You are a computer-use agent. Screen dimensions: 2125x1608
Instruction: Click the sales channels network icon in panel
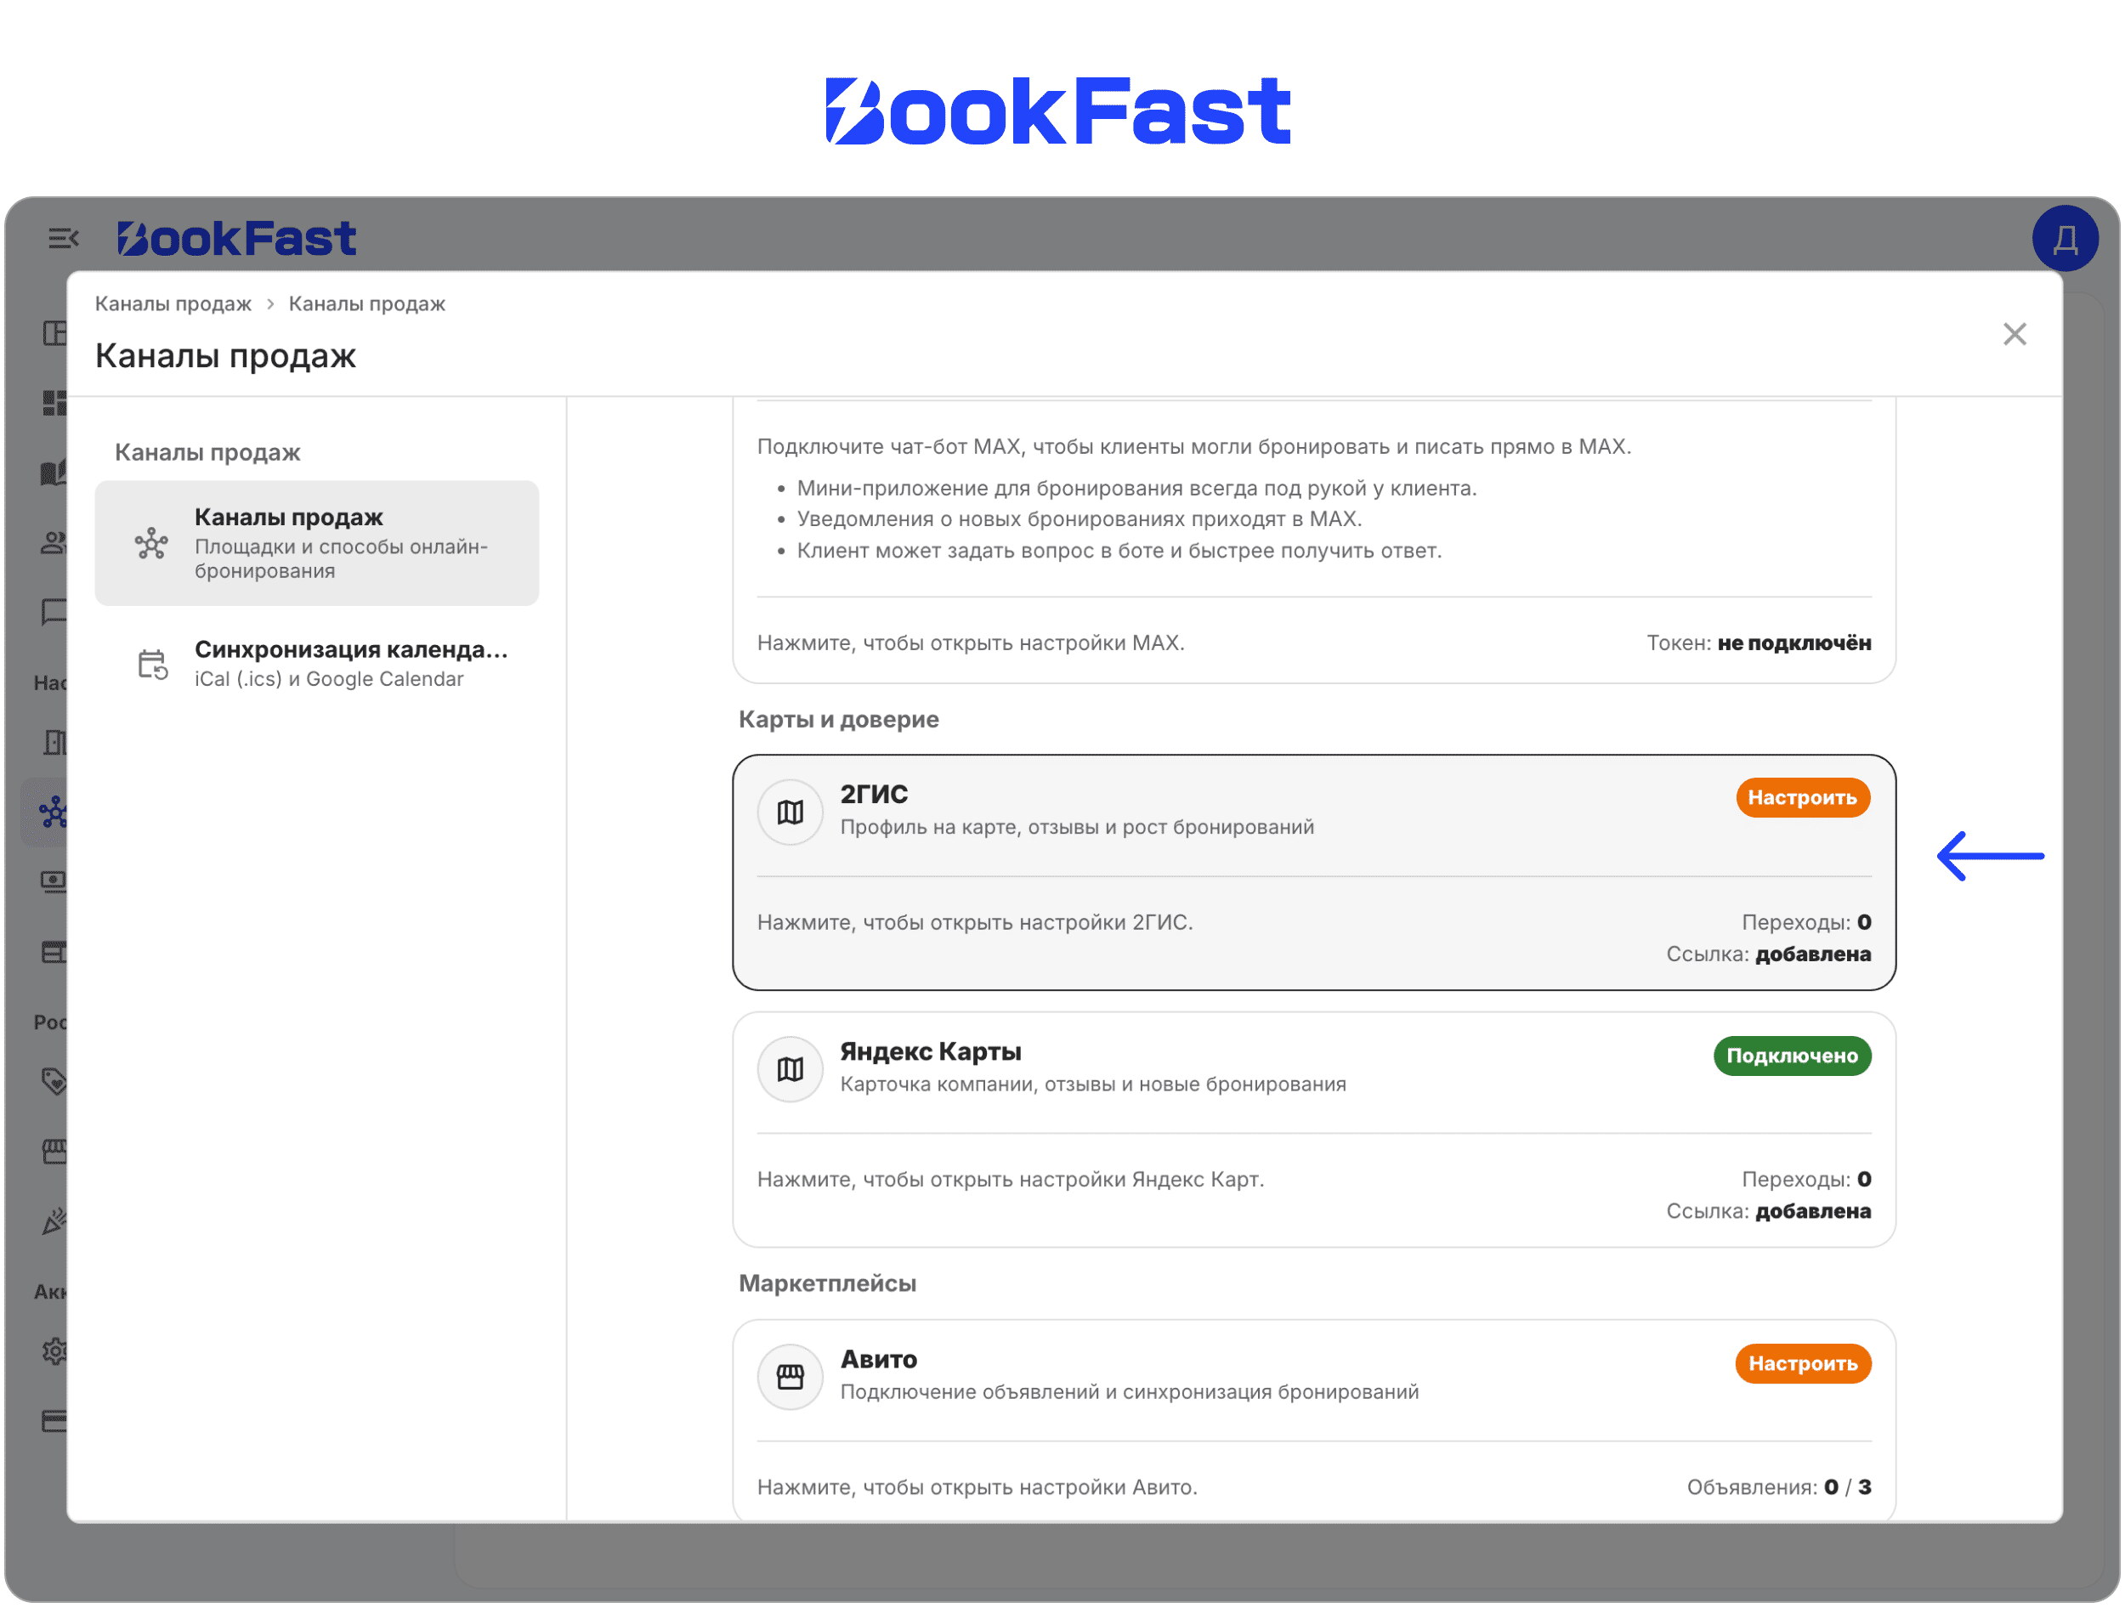click(150, 544)
